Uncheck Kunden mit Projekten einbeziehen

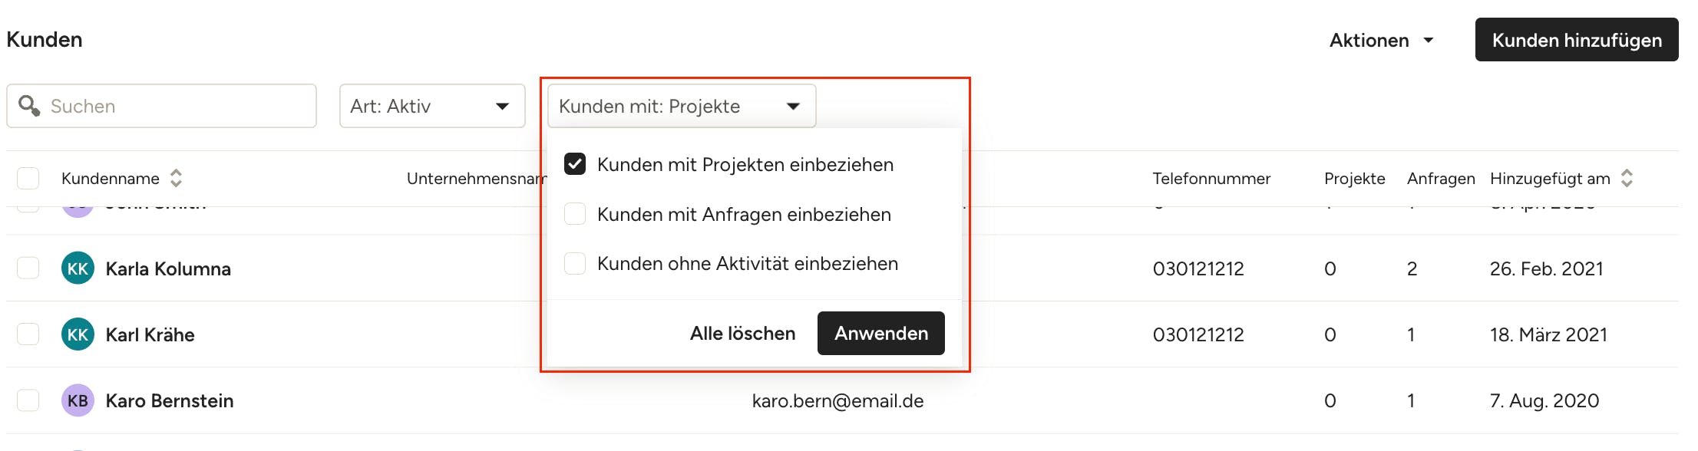pyautogui.click(x=575, y=164)
